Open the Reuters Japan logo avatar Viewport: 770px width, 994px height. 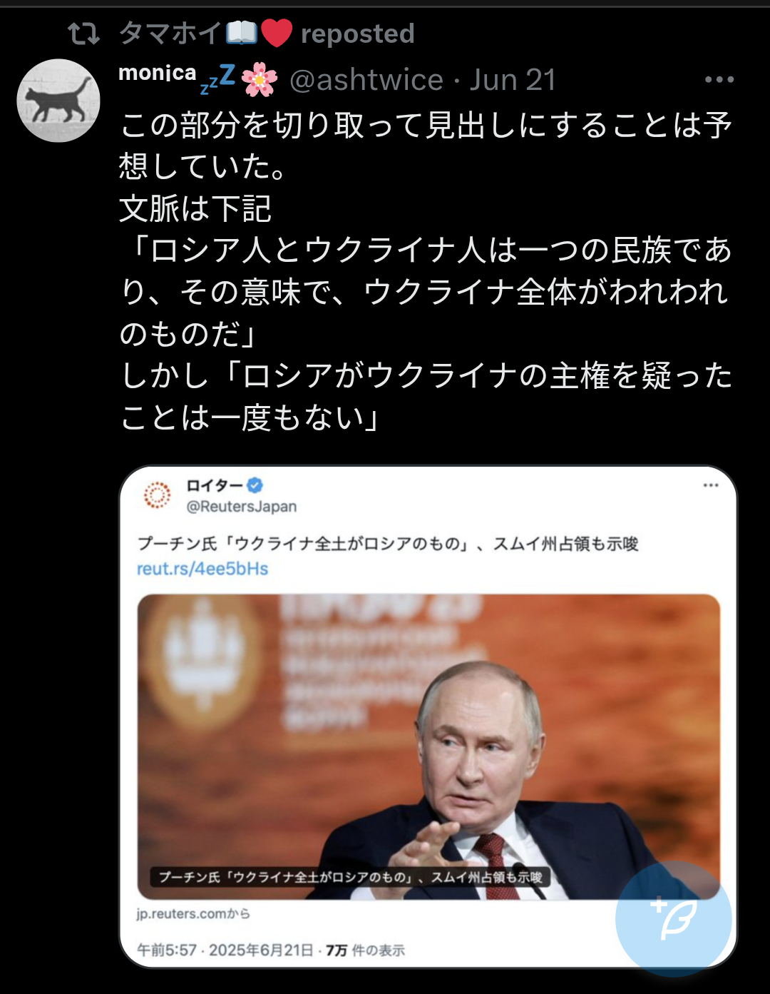158,495
